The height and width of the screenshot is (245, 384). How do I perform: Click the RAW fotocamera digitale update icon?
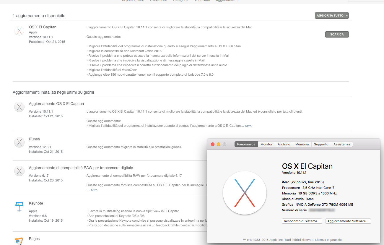(19, 171)
